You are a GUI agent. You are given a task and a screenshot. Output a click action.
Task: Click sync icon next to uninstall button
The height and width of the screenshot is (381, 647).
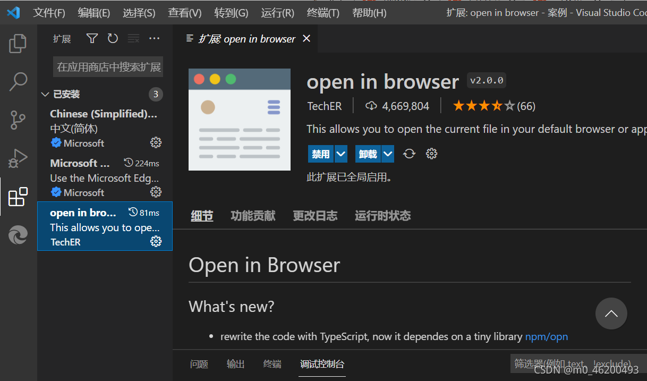(409, 154)
